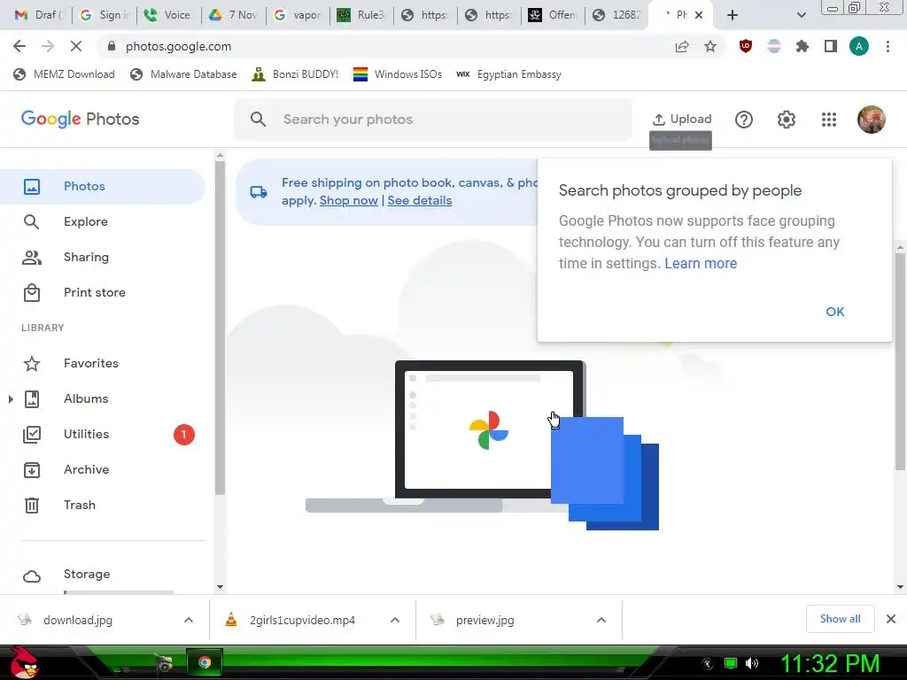Click the Sharing people icon
The width and height of the screenshot is (907, 680).
click(x=31, y=258)
